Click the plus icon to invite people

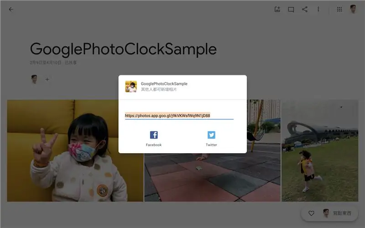(47, 79)
